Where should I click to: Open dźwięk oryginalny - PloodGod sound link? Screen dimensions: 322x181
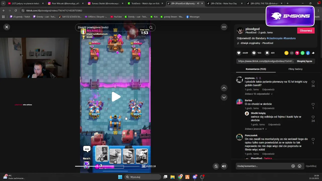[257, 43]
